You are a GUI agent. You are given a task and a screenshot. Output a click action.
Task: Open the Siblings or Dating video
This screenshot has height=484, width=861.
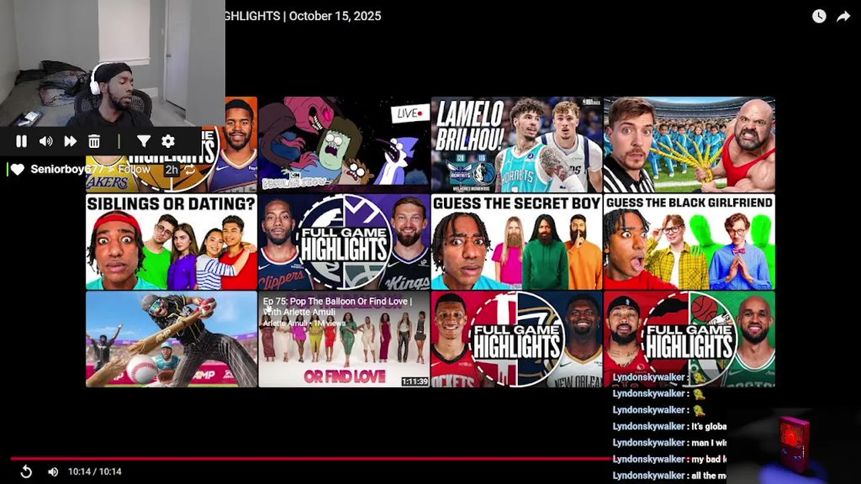point(172,242)
